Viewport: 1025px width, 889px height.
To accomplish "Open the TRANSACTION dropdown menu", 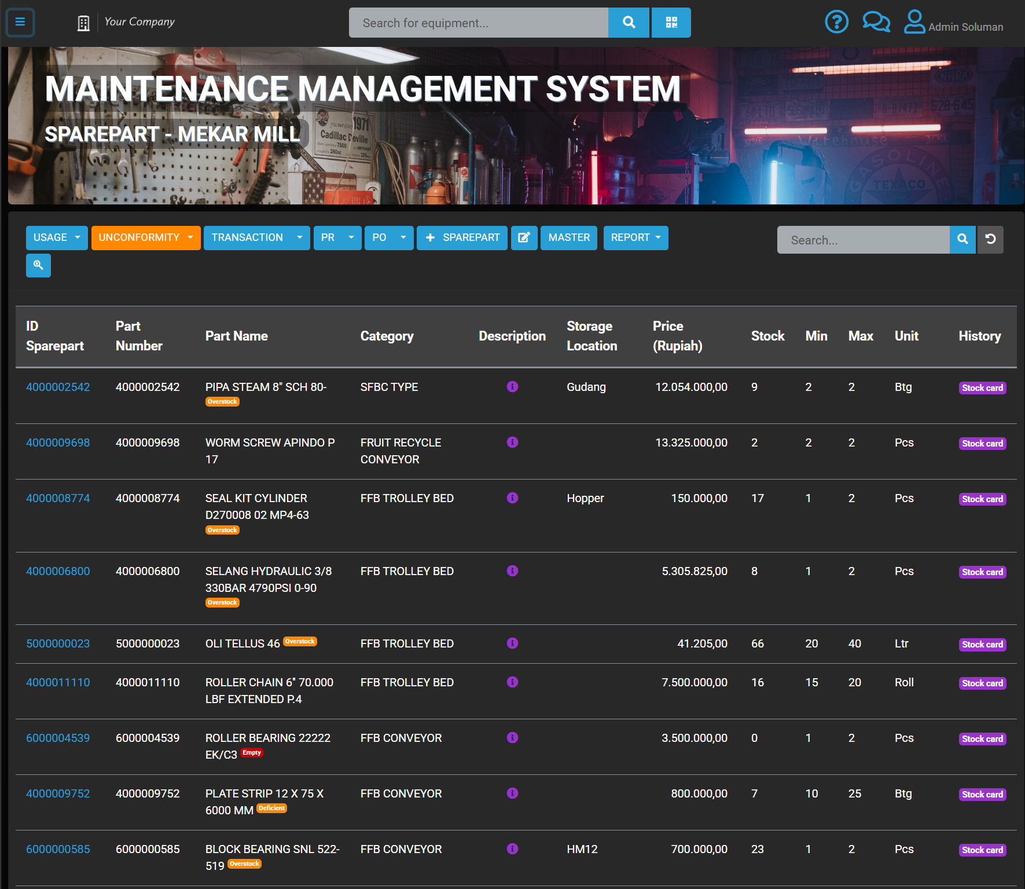I will pos(256,238).
